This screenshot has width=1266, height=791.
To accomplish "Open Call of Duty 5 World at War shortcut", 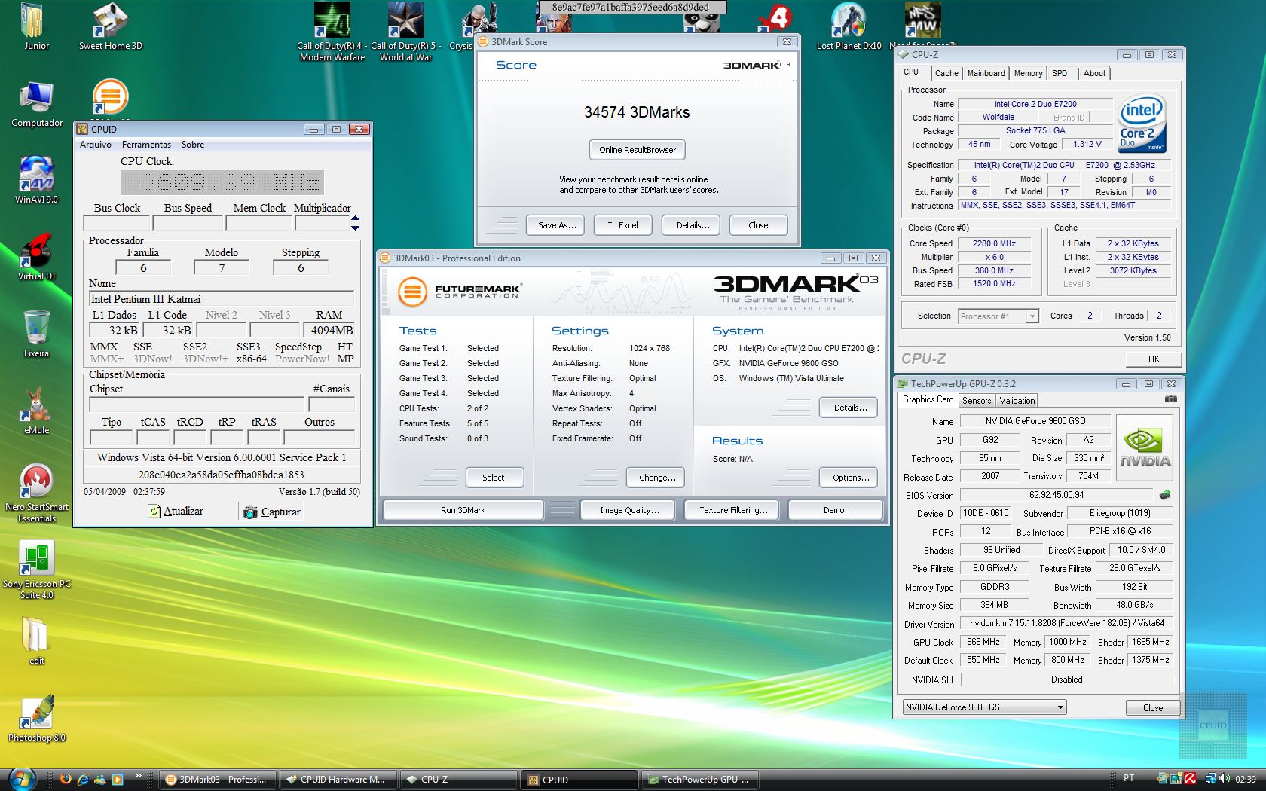I will pos(406,32).
